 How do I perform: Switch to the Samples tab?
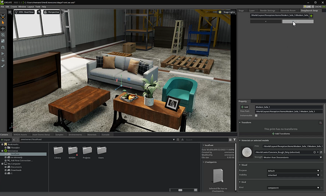[60, 134]
